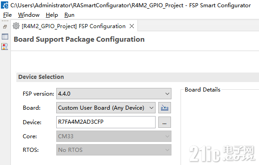This screenshot has width=259, height=165.
Task: Open the Window menu
Action: coord(29,15)
